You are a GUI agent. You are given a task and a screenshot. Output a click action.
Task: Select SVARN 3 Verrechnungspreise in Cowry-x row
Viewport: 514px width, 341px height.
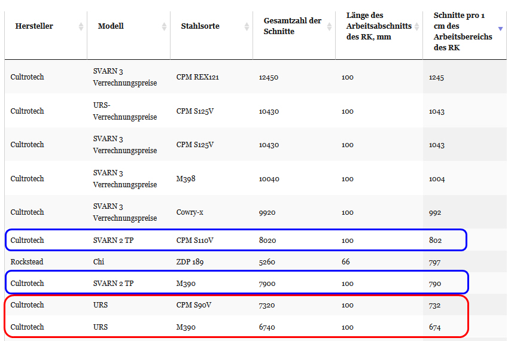point(125,212)
